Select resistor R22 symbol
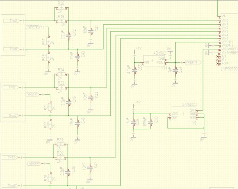 [x=50, y=125]
